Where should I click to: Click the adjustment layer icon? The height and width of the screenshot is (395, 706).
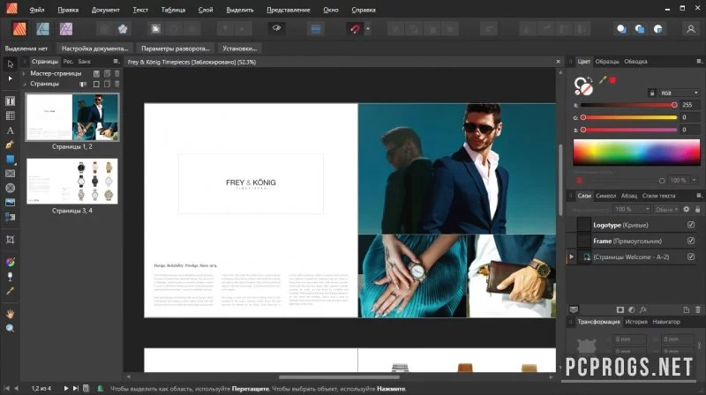pos(632,309)
